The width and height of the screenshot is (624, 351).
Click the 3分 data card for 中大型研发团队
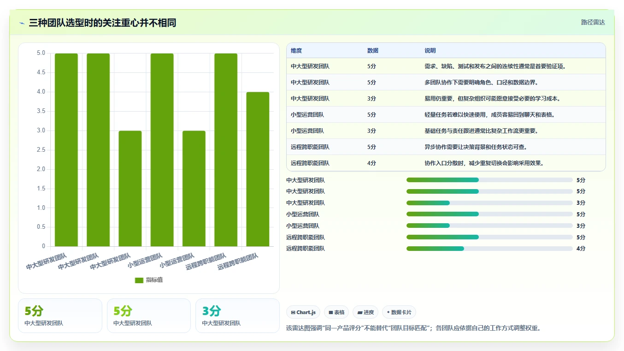(x=237, y=315)
